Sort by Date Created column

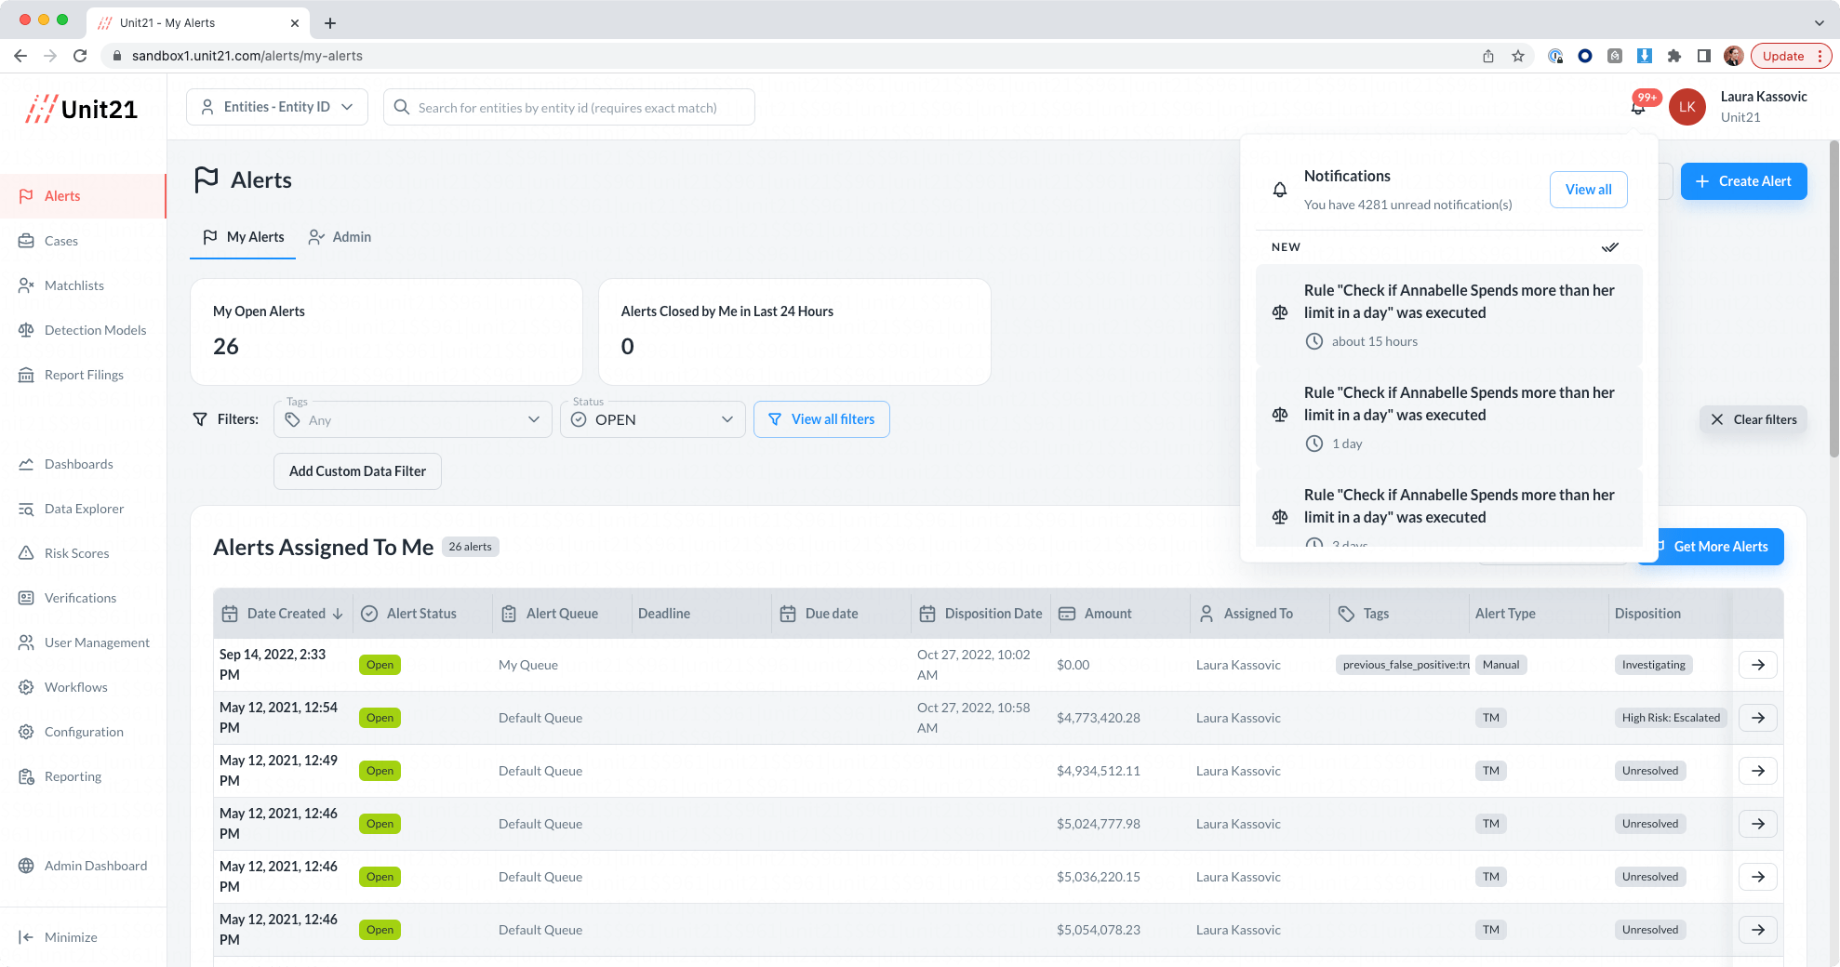click(283, 614)
